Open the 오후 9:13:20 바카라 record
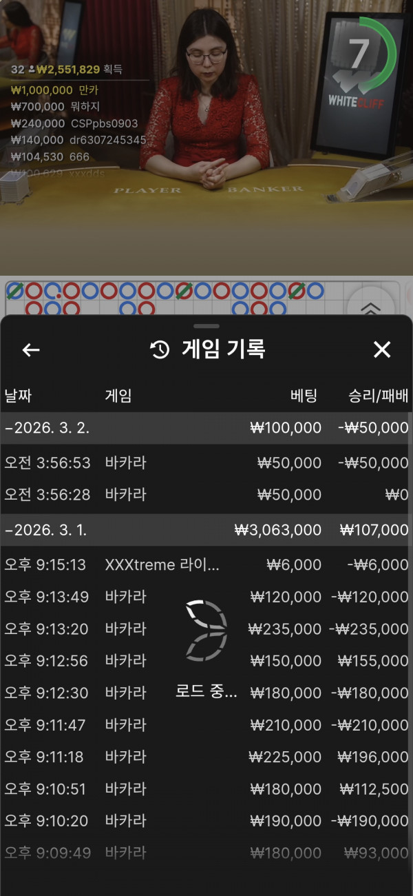413x896 pixels. tap(206, 629)
